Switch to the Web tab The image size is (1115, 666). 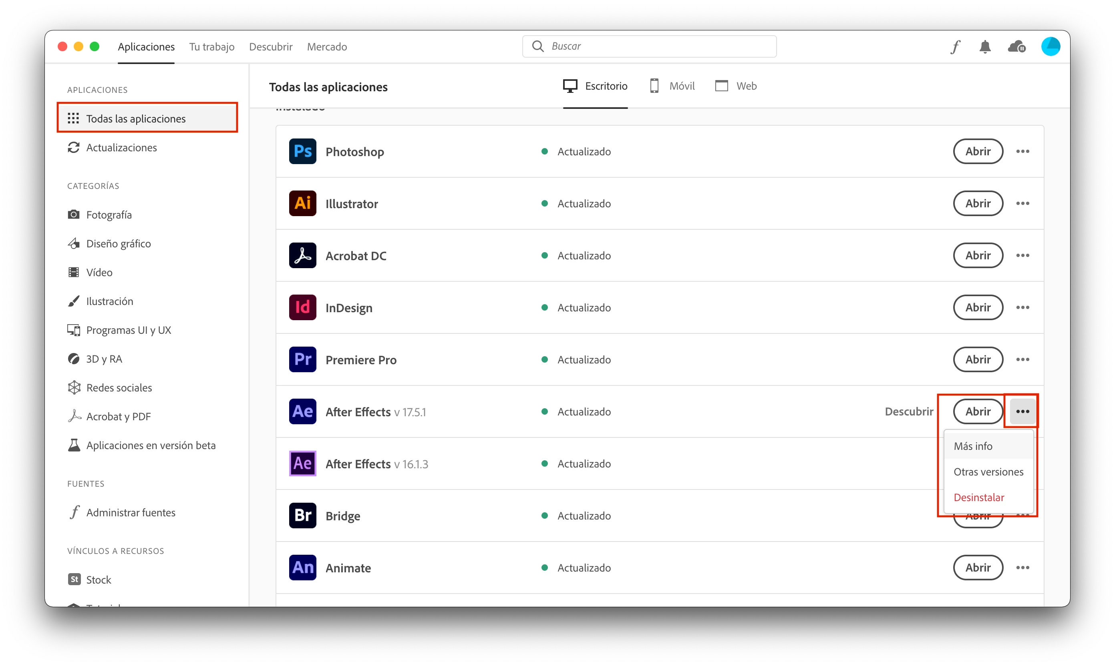[736, 86]
